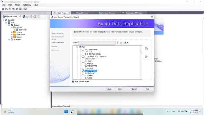
Task: Open the WINDOW menu
Action: 27,5
